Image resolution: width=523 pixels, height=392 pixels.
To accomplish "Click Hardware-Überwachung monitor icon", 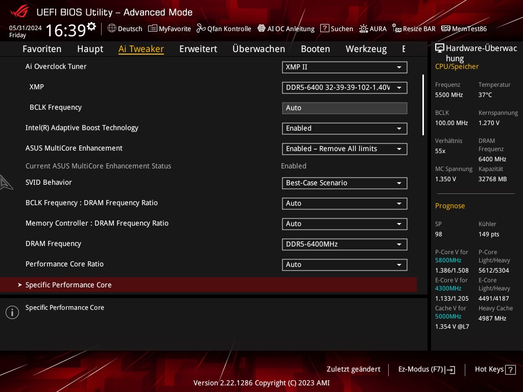I will (x=440, y=48).
